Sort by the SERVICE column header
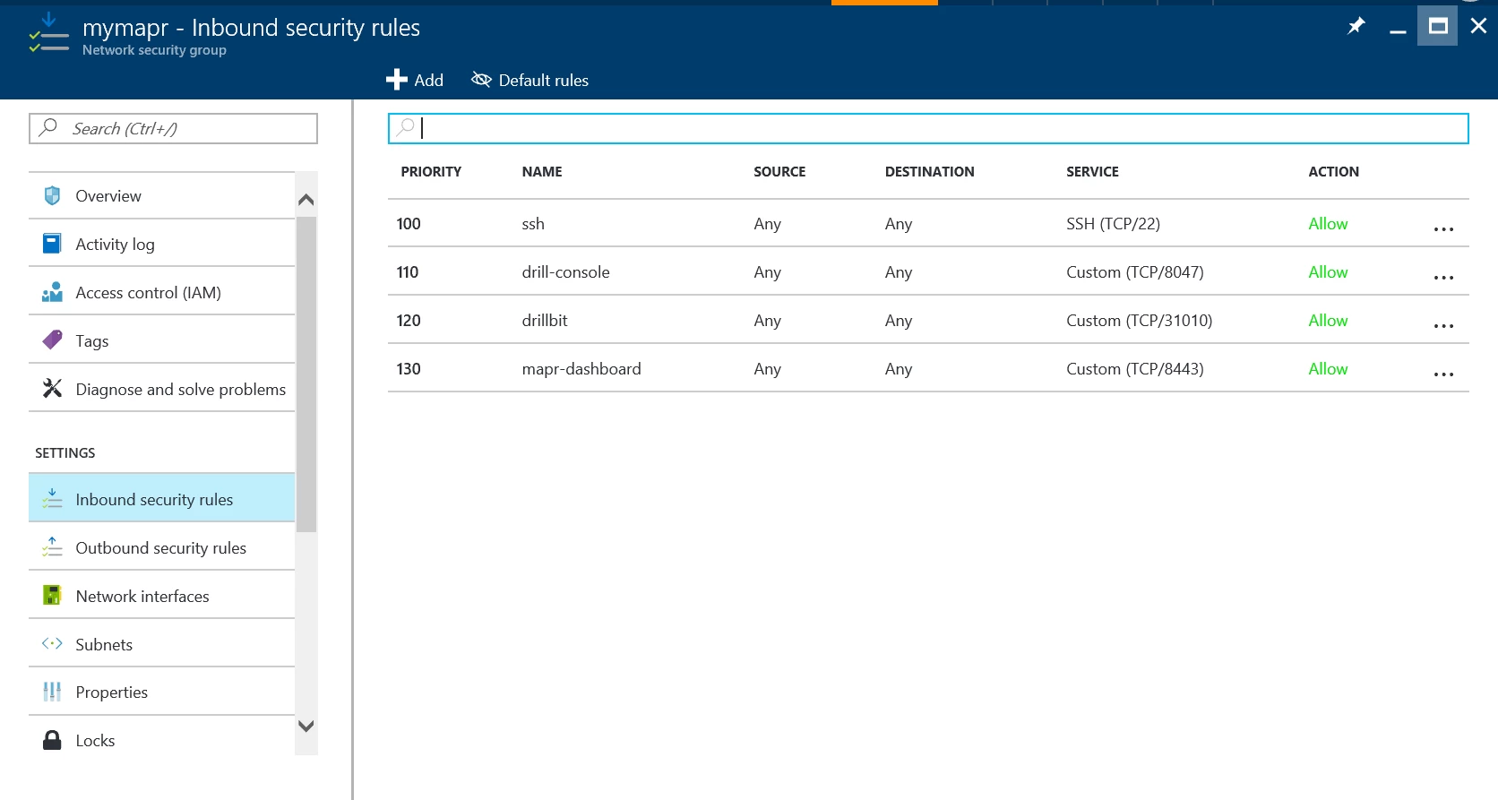1498x800 pixels. [x=1092, y=171]
